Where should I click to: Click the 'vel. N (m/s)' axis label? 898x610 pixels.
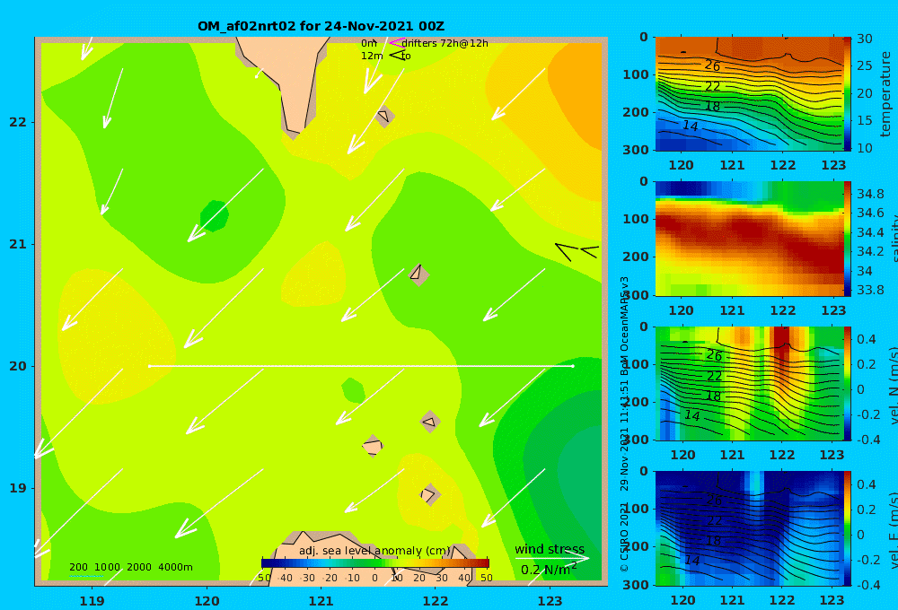click(893, 386)
